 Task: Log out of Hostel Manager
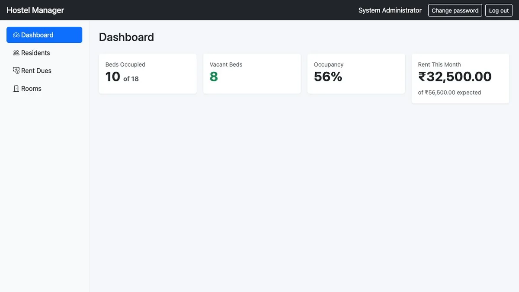pyautogui.click(x=499, y=10)
